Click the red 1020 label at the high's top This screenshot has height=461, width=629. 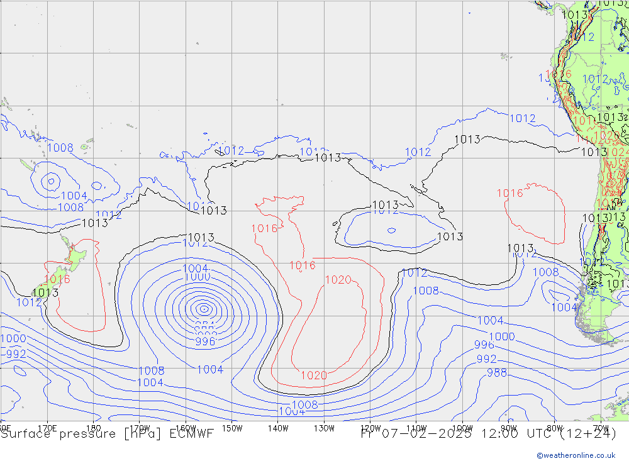coord(338,280)
